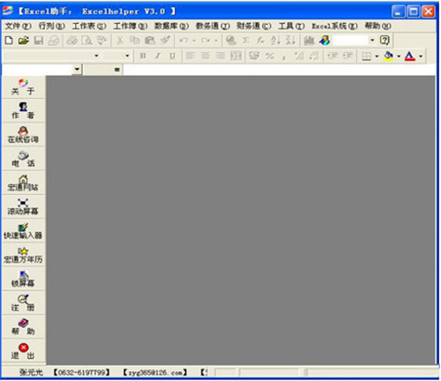Click the 作者 sidebar button
This screenshot has height=381, width=441.
[x=23, y=111]
